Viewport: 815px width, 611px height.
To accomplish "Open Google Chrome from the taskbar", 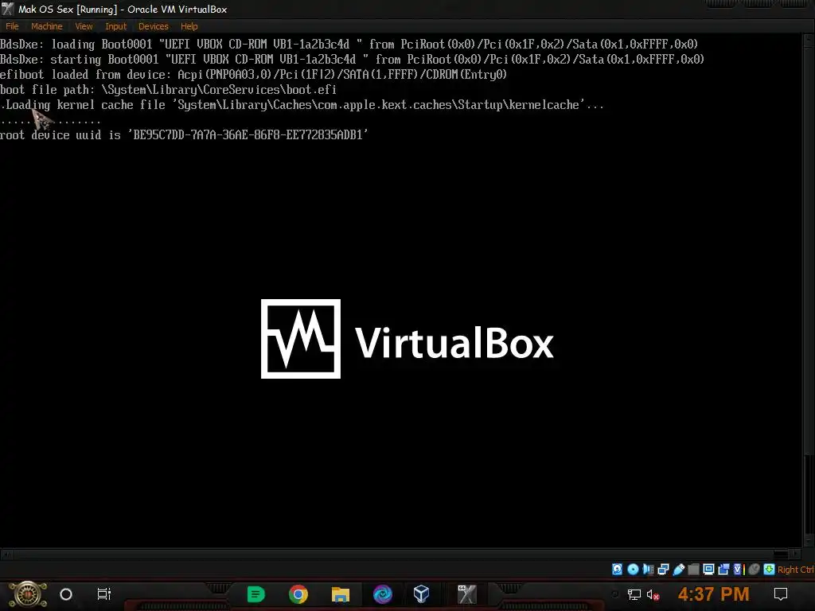I will 298,593.
